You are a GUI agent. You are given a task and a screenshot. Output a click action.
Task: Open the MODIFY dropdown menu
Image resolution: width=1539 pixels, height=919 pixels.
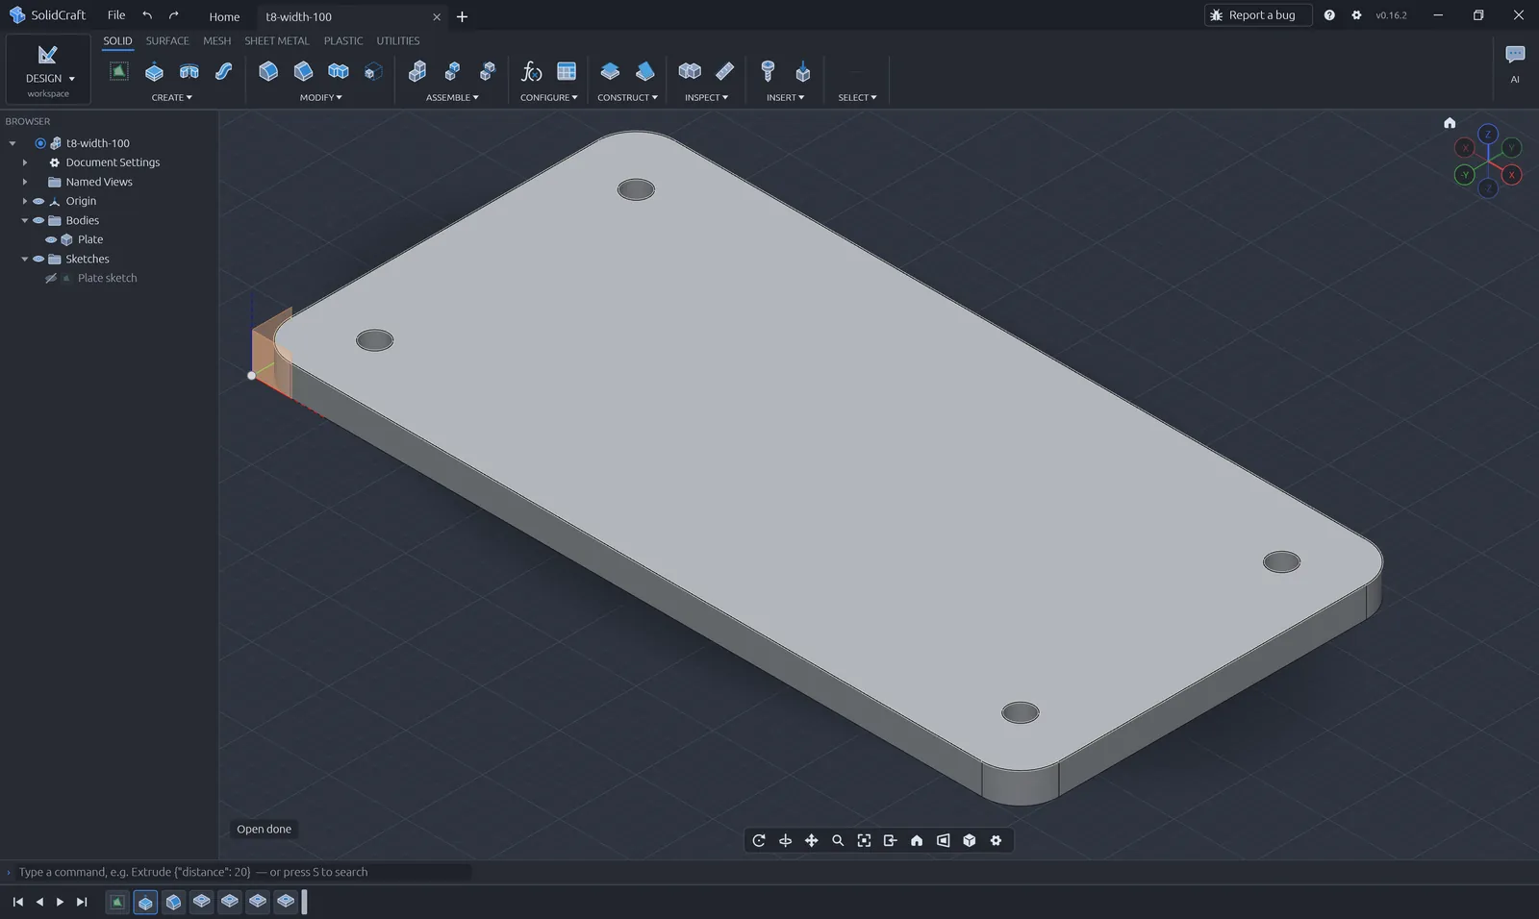point(320,97)
